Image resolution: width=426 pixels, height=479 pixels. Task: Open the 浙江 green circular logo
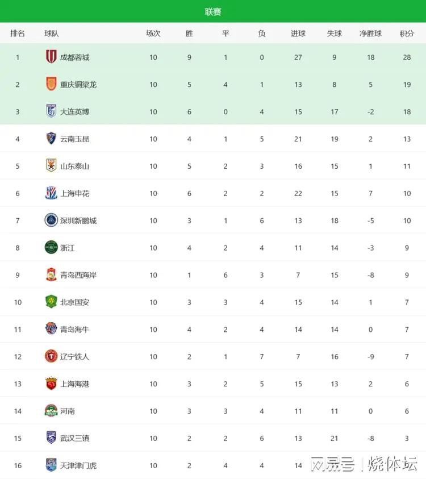point(51,247)
